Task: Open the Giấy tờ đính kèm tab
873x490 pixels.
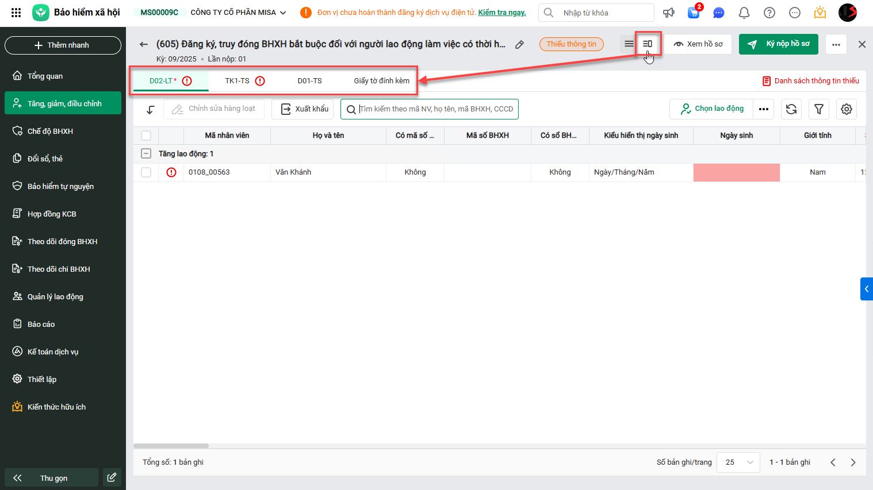Action: pyautogui.click(x=382, y=81)
